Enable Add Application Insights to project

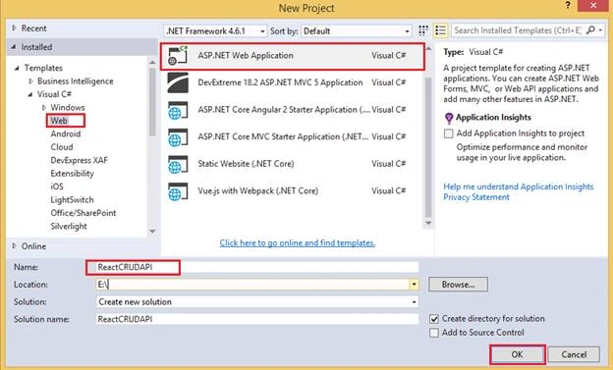(x=448, y=133)
